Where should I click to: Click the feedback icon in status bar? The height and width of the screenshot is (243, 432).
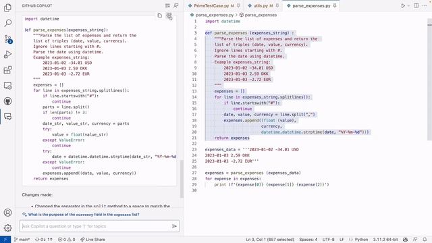(x=415, y=240)
